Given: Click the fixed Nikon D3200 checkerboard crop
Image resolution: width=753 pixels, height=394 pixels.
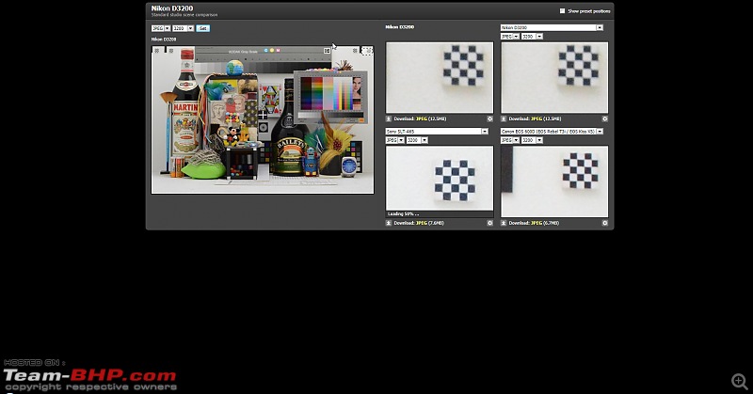Looking at the screenshot, I should 440,78.
